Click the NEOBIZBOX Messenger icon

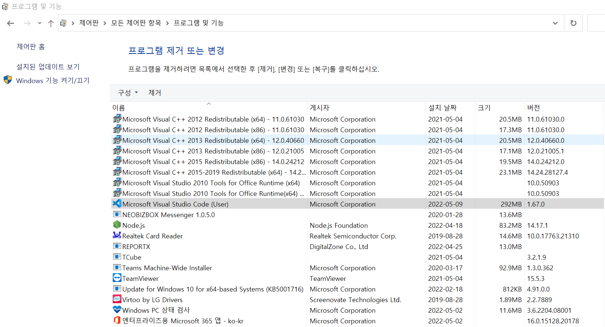pyautogui.click(x=117, y=214)
